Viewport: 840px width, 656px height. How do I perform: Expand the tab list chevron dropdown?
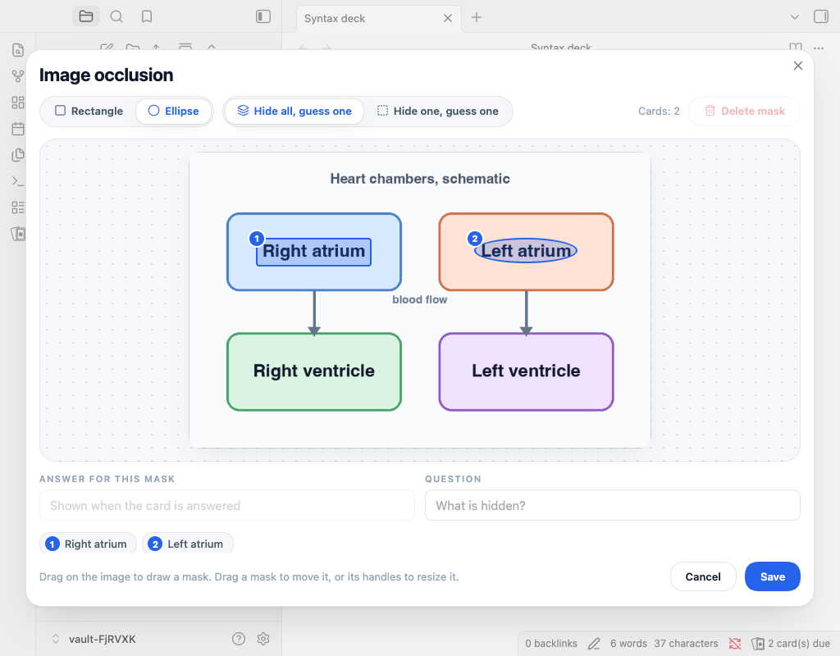(794, 17)
